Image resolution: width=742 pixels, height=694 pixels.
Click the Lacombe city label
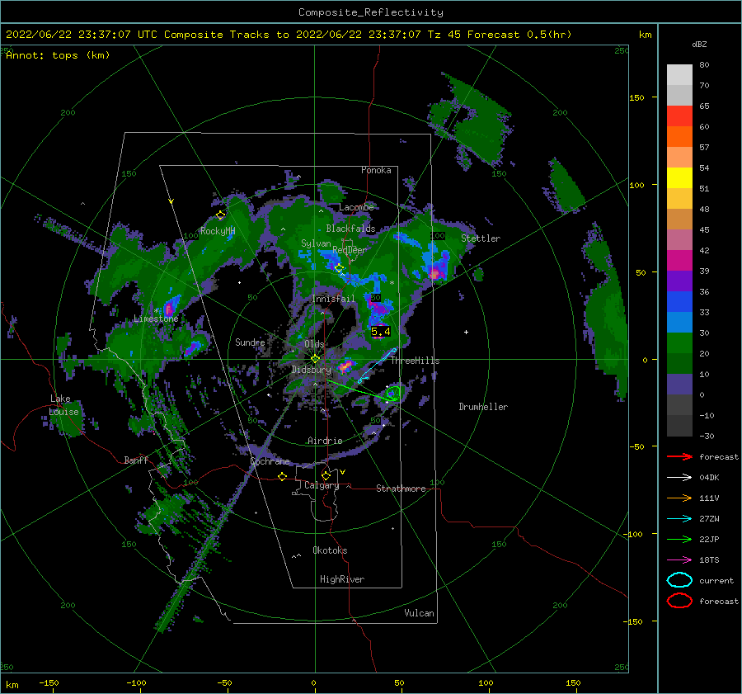point(356,207)
